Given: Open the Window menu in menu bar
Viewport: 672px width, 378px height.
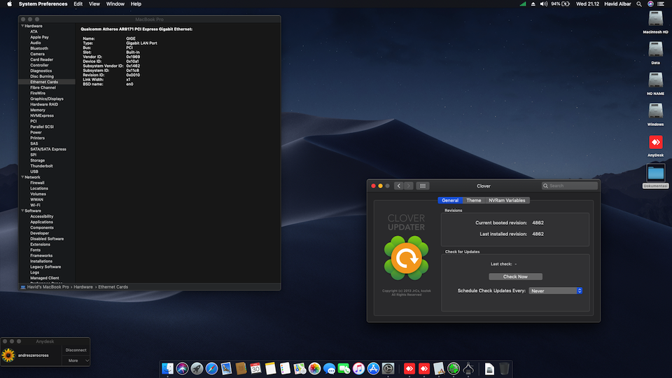Looking at the screenshot, I should click(x=115, y=4).
